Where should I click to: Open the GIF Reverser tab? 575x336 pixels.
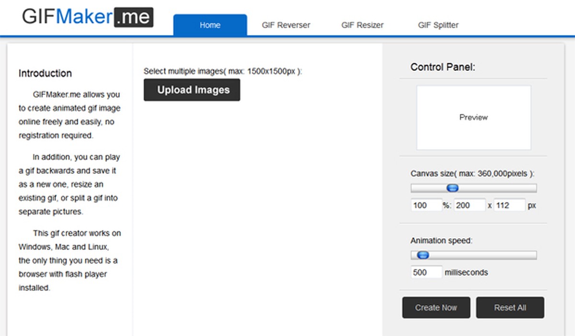click(x=286, y=25)
